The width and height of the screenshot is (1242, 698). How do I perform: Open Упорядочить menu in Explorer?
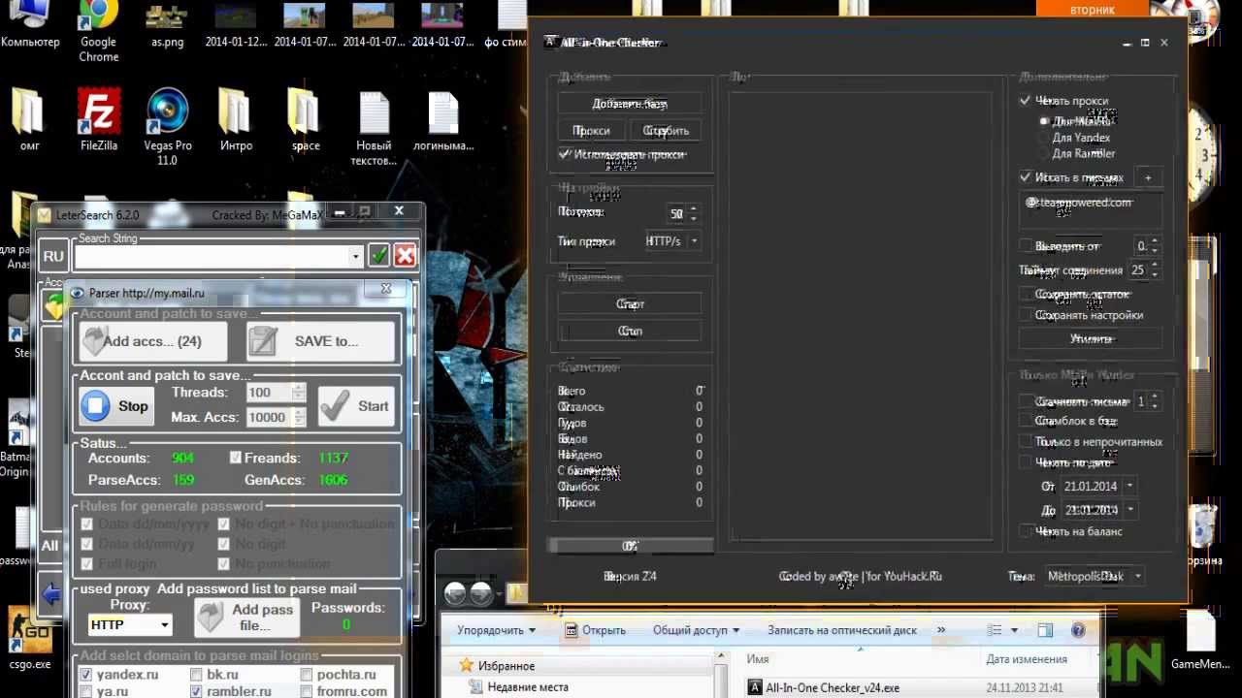point(497,630)
